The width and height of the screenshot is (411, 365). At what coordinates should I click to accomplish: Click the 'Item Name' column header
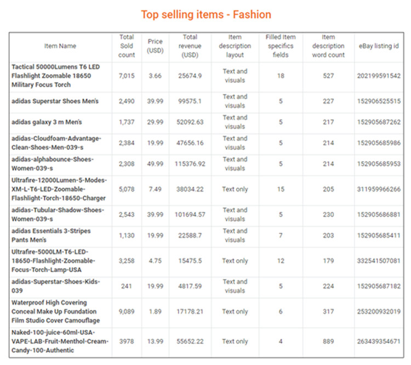pyautogui.click(x=60, y=46)
